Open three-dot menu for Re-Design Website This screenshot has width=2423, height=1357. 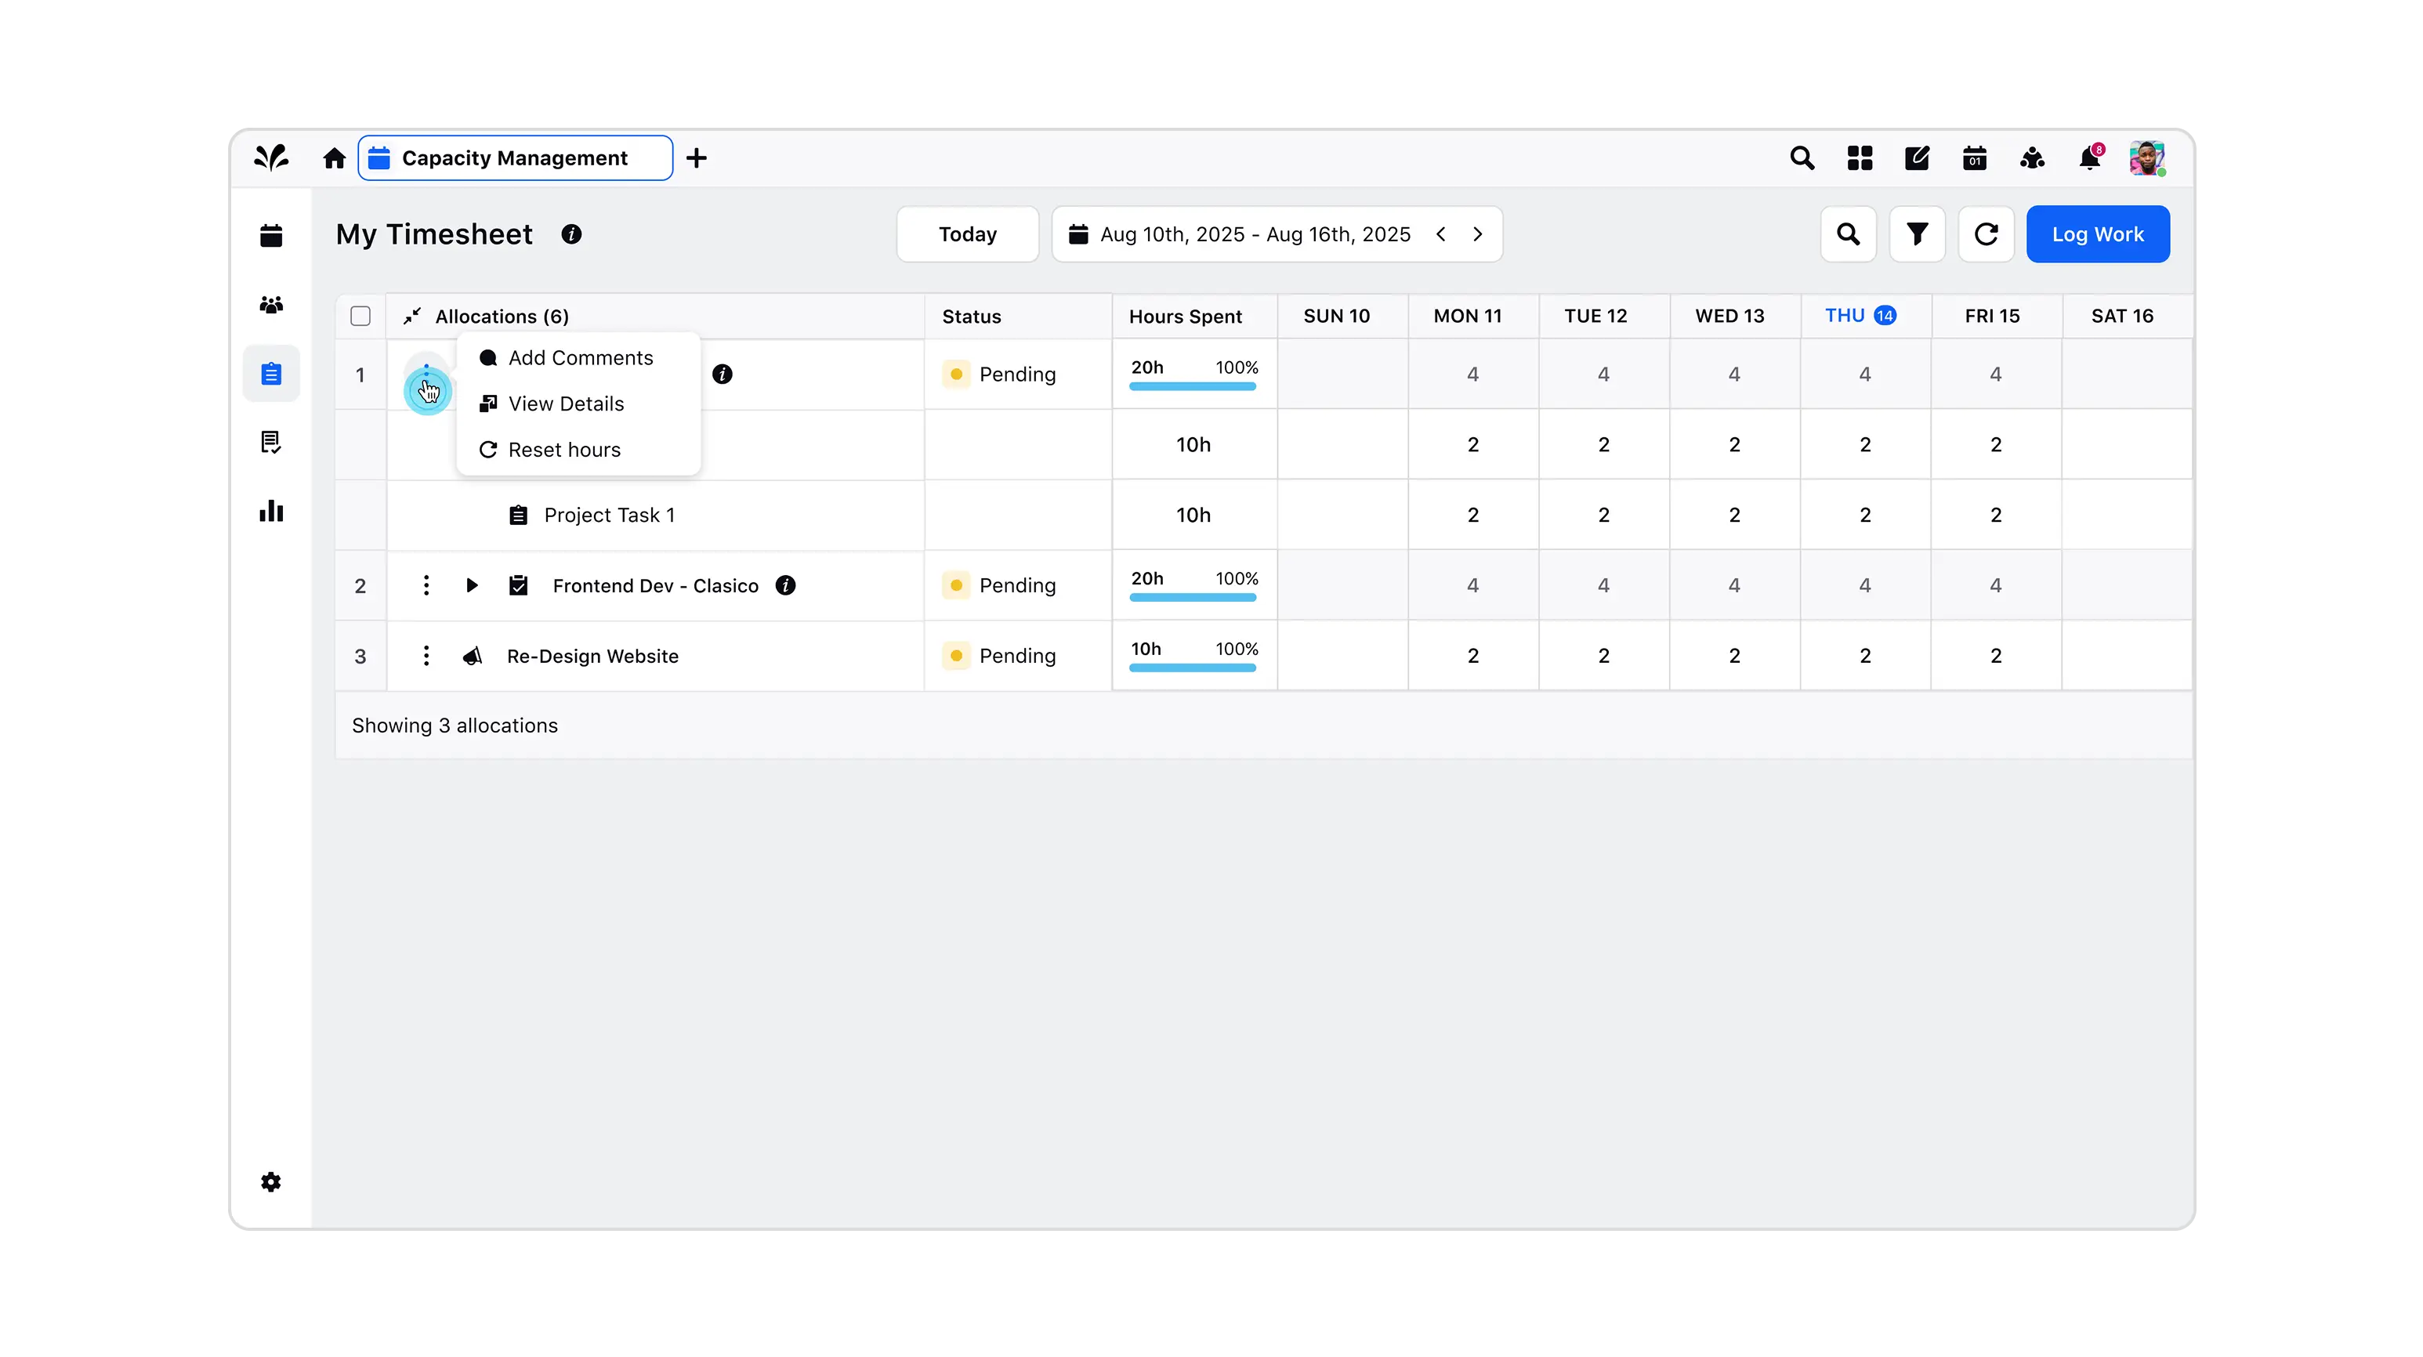pos(426,656)
